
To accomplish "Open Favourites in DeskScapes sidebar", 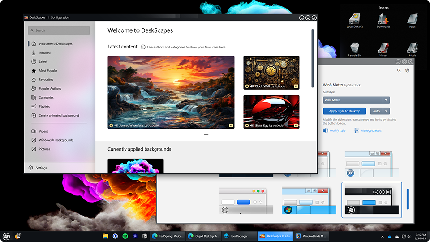I will click(46, 80).
